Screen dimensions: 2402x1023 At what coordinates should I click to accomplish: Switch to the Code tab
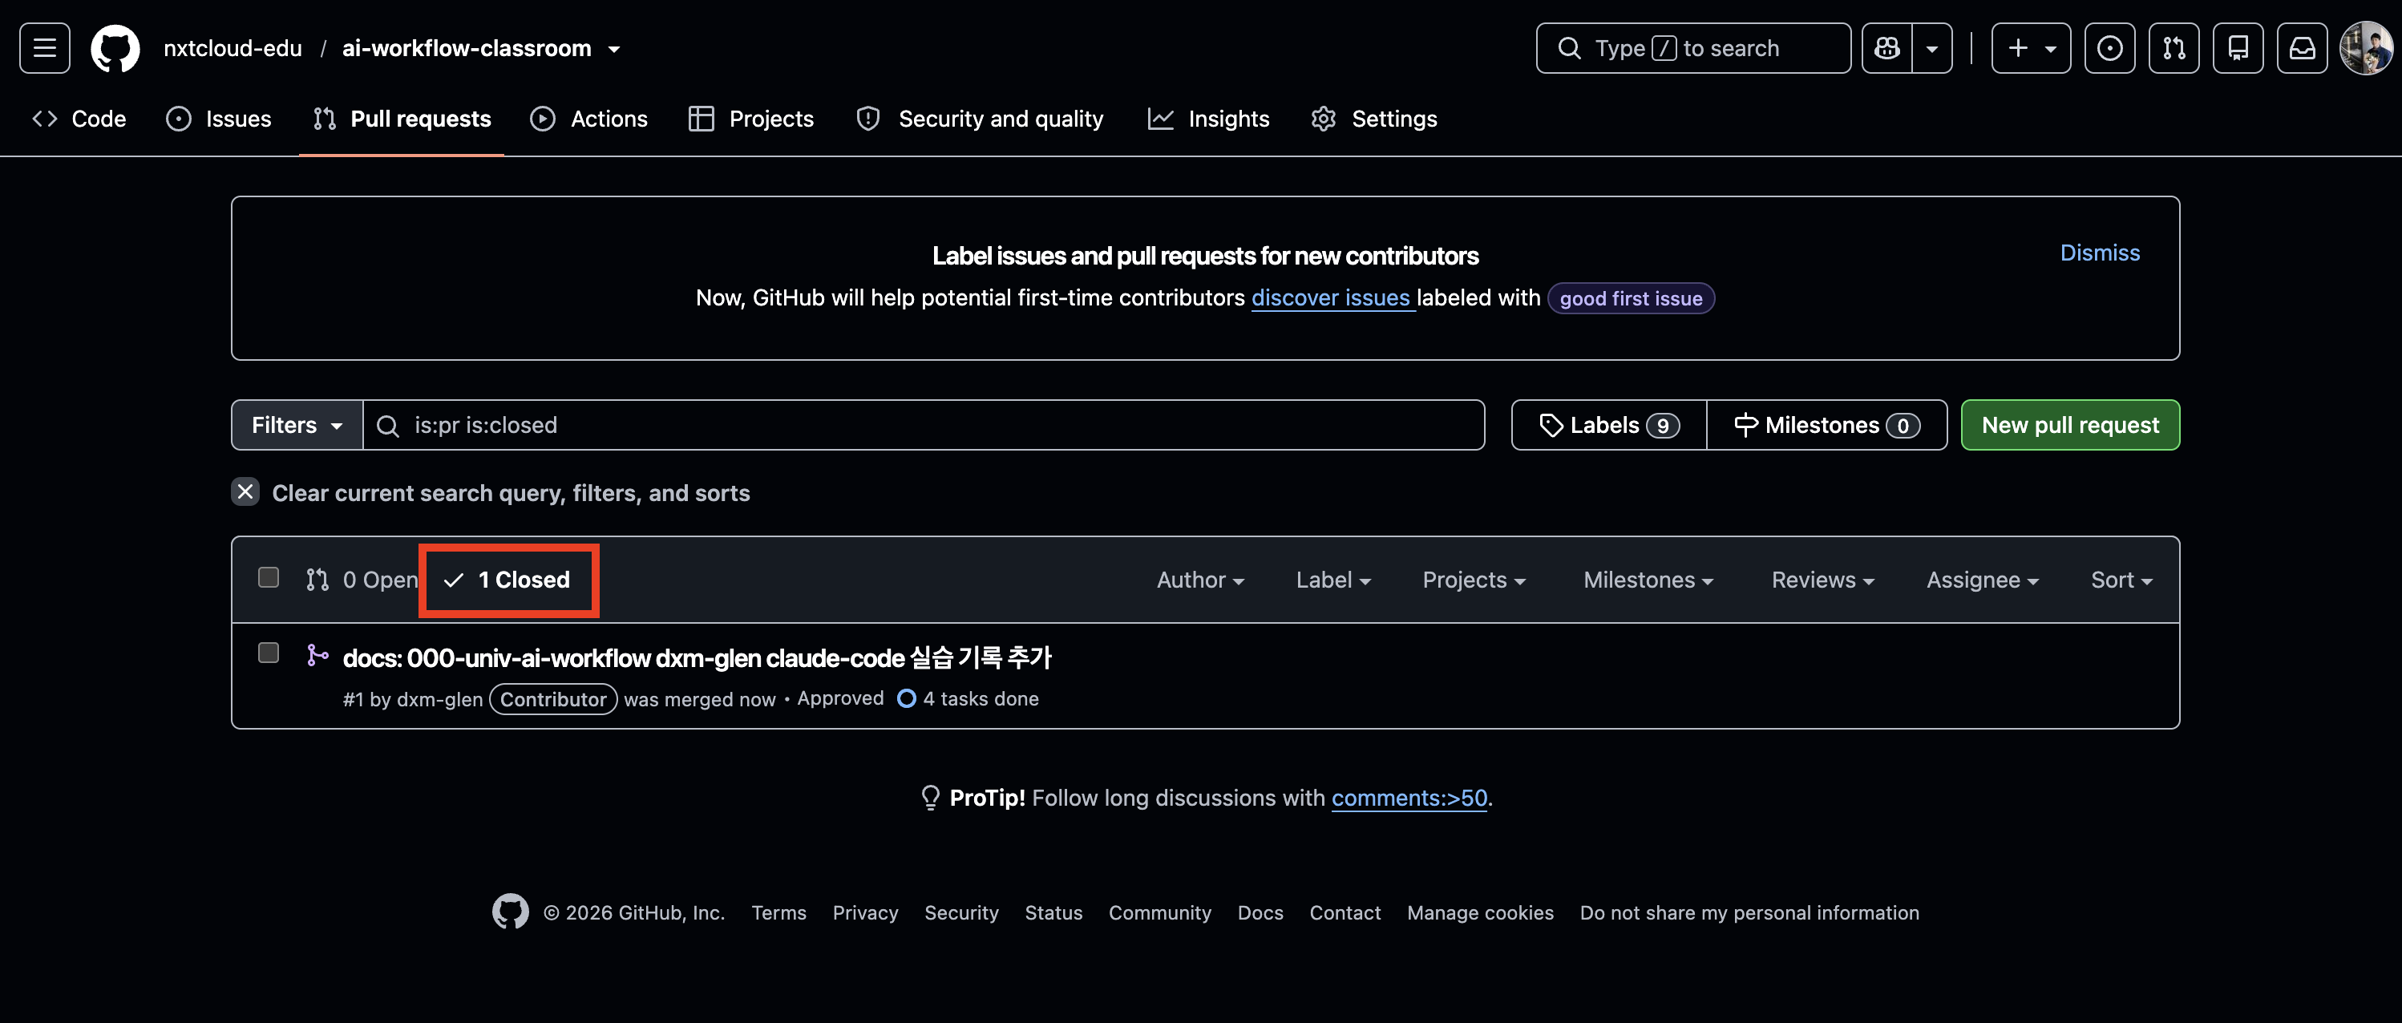click(79, 119)
